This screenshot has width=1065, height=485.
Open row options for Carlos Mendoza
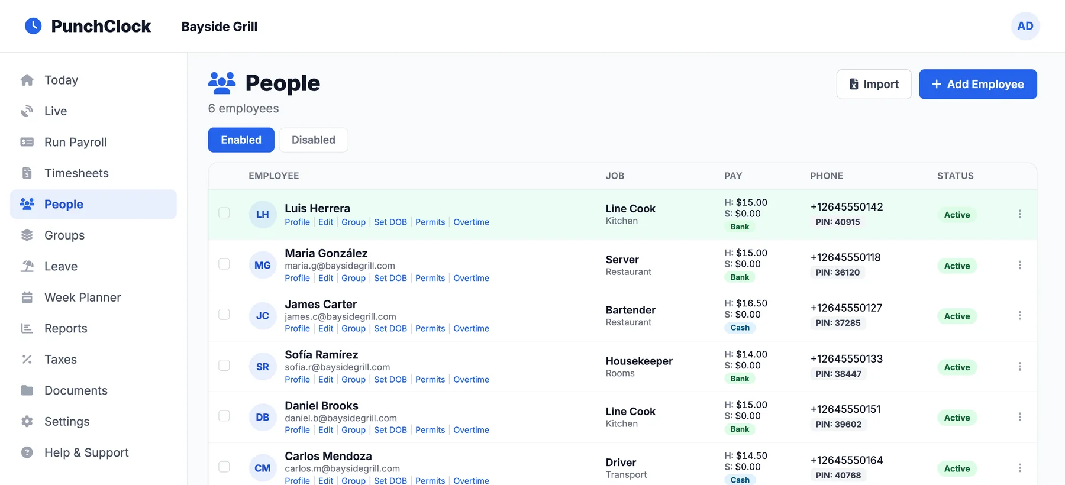click(1020, 468)
